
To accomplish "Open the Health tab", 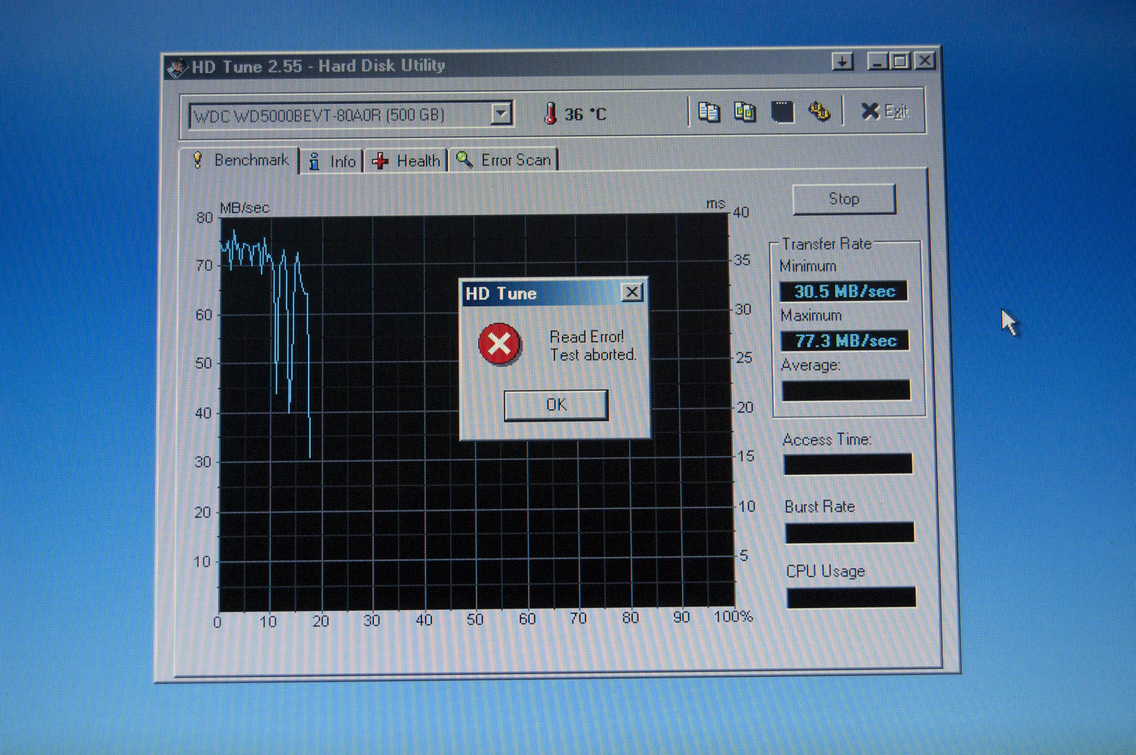I will pyautogui.click(x=406, y=161).
